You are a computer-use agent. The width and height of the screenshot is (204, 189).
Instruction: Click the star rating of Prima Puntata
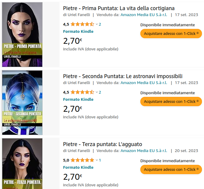click(x=82, y=24)
